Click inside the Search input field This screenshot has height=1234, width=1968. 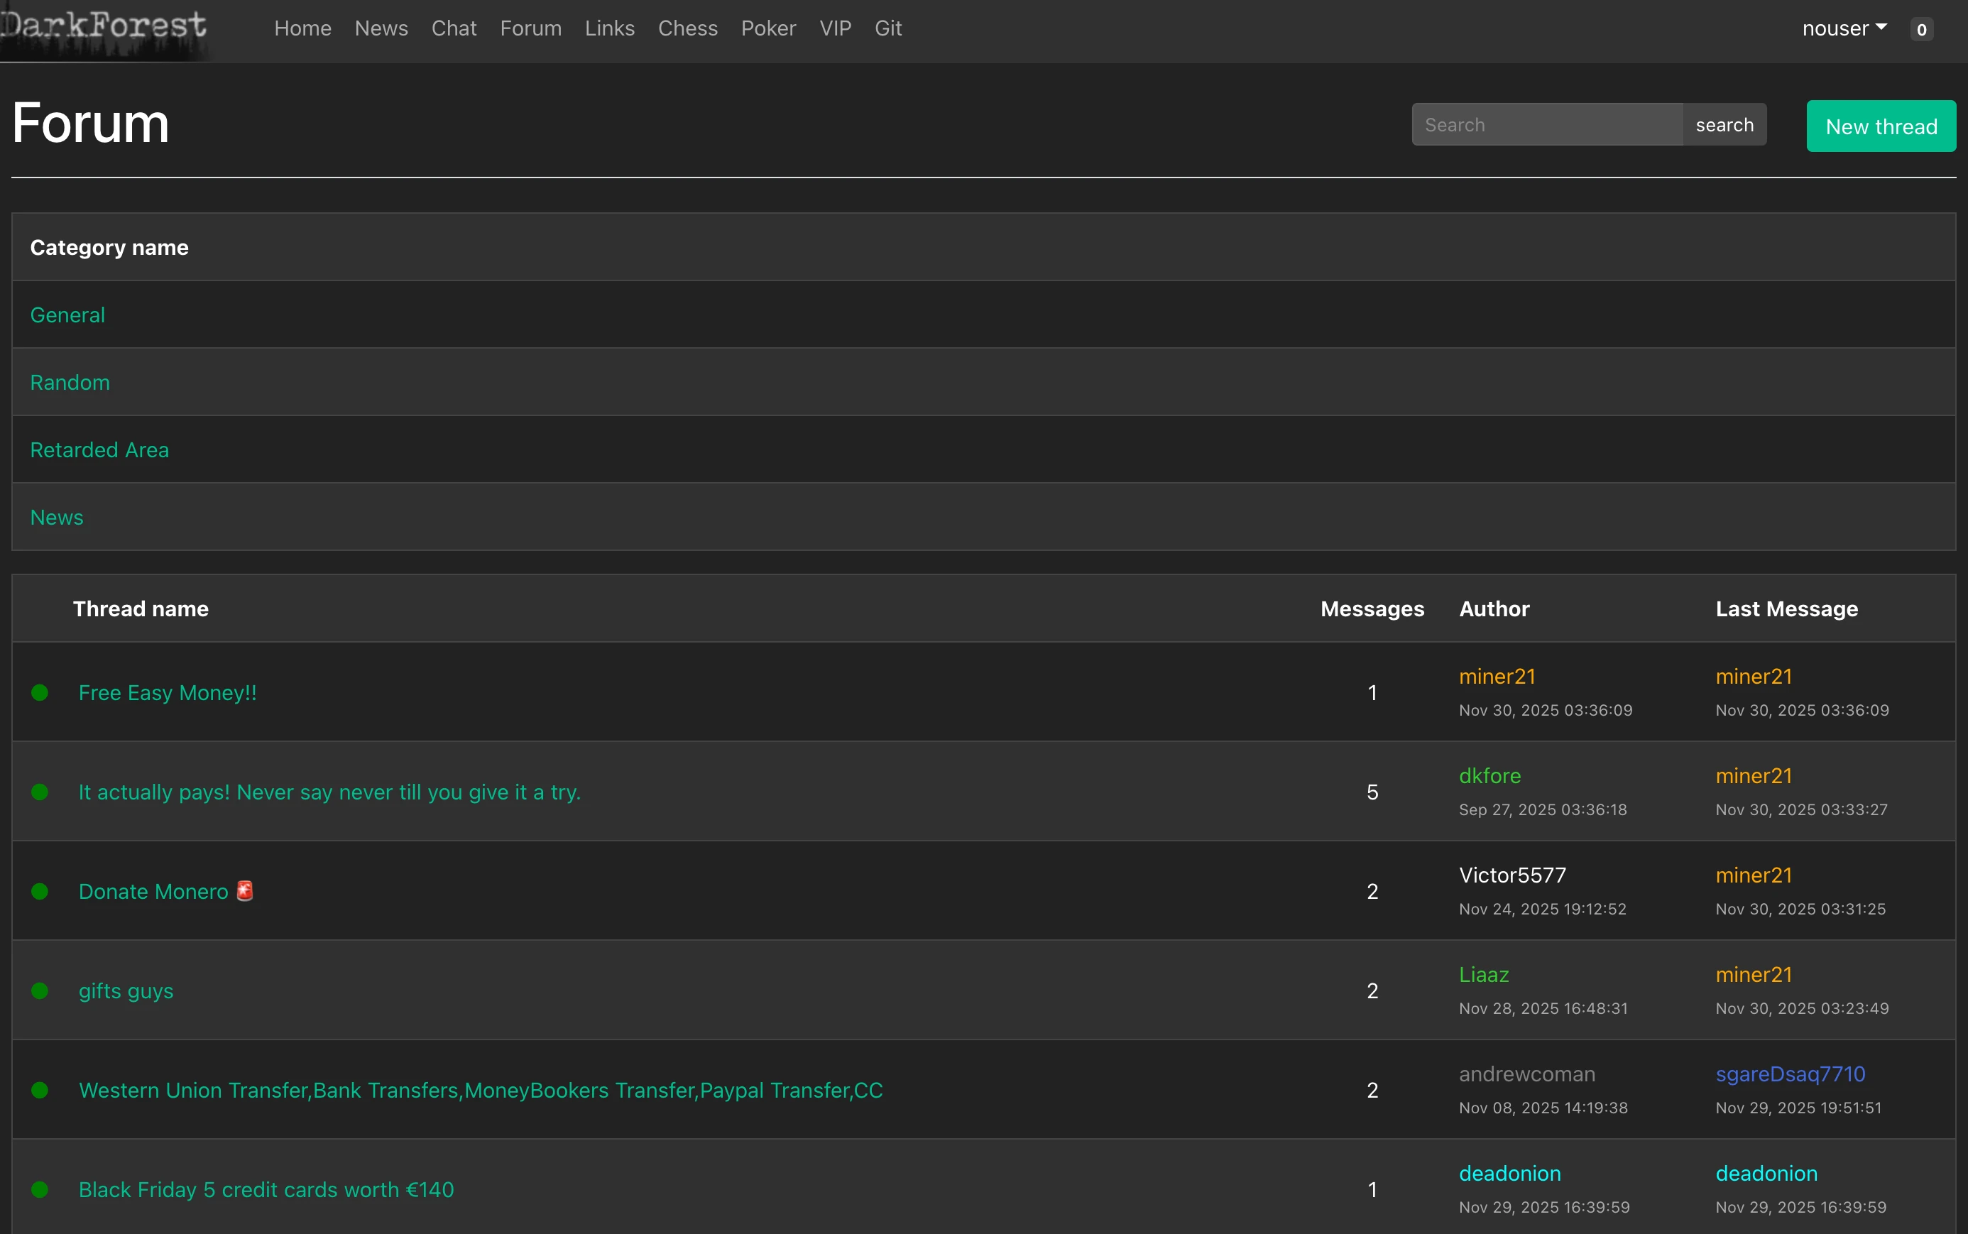click(1545, 124)
